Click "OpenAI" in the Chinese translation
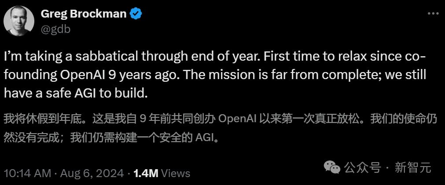The width and height of the screenshot is (445, 185). [237, 119]
